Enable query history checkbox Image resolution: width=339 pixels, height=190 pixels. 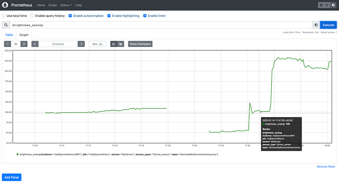click(x=32, y=16)
